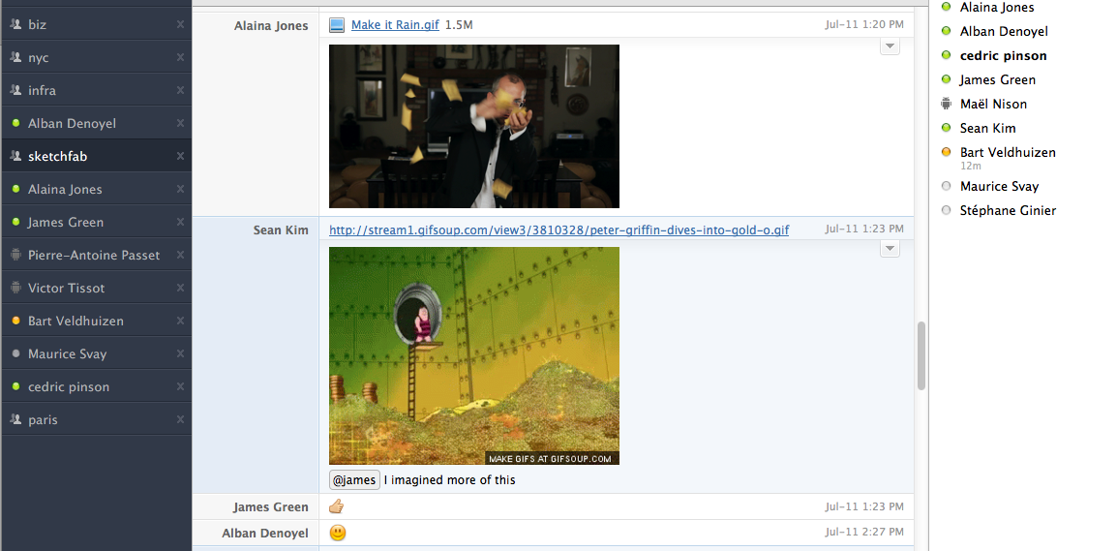Close James Green chat tab
1117x551 pixels.
(x=180, y=222)
